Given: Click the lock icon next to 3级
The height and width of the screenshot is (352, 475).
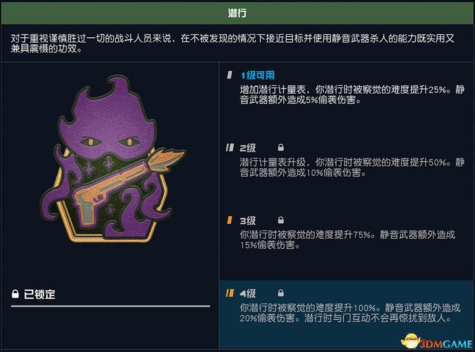Looking at the screenshot, I should [x=281, y=220].
